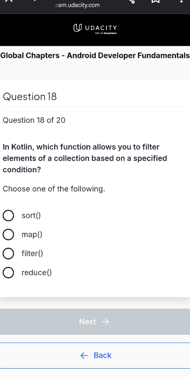Click the Next button
Viewport: 190px width, 377px height.
(95, 322)
